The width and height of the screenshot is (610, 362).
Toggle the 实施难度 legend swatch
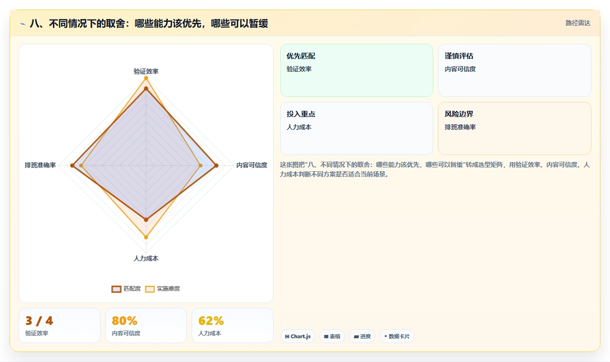(x=150, y=289)
